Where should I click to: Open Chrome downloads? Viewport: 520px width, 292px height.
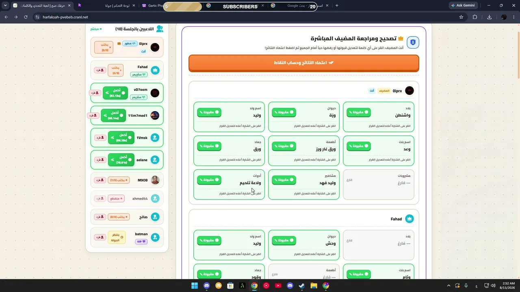489,17
